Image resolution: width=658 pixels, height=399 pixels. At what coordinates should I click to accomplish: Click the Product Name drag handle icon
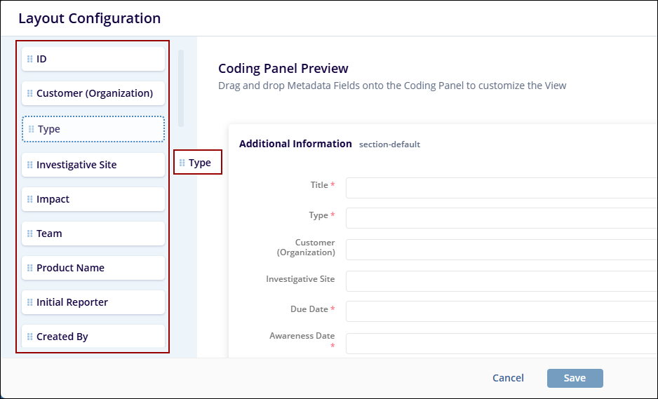30,268
